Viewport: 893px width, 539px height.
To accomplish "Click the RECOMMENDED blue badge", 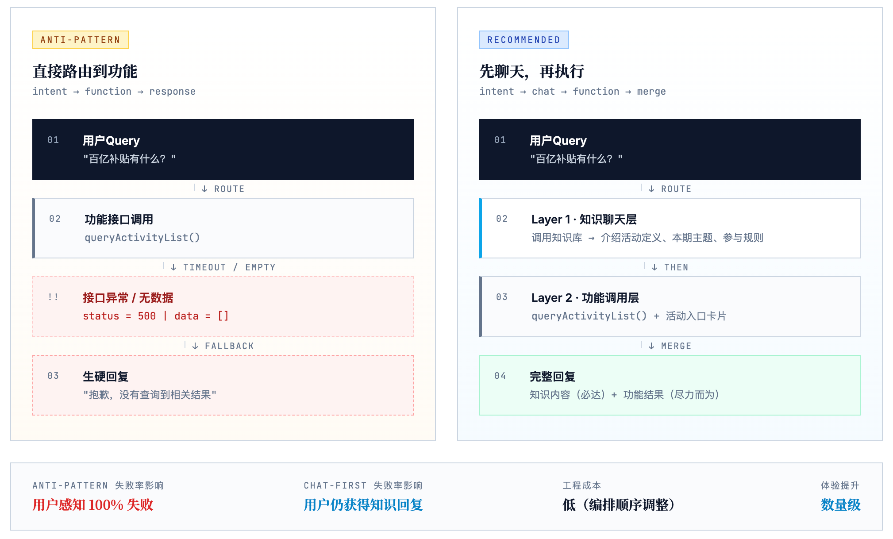I will coord(523,40).
